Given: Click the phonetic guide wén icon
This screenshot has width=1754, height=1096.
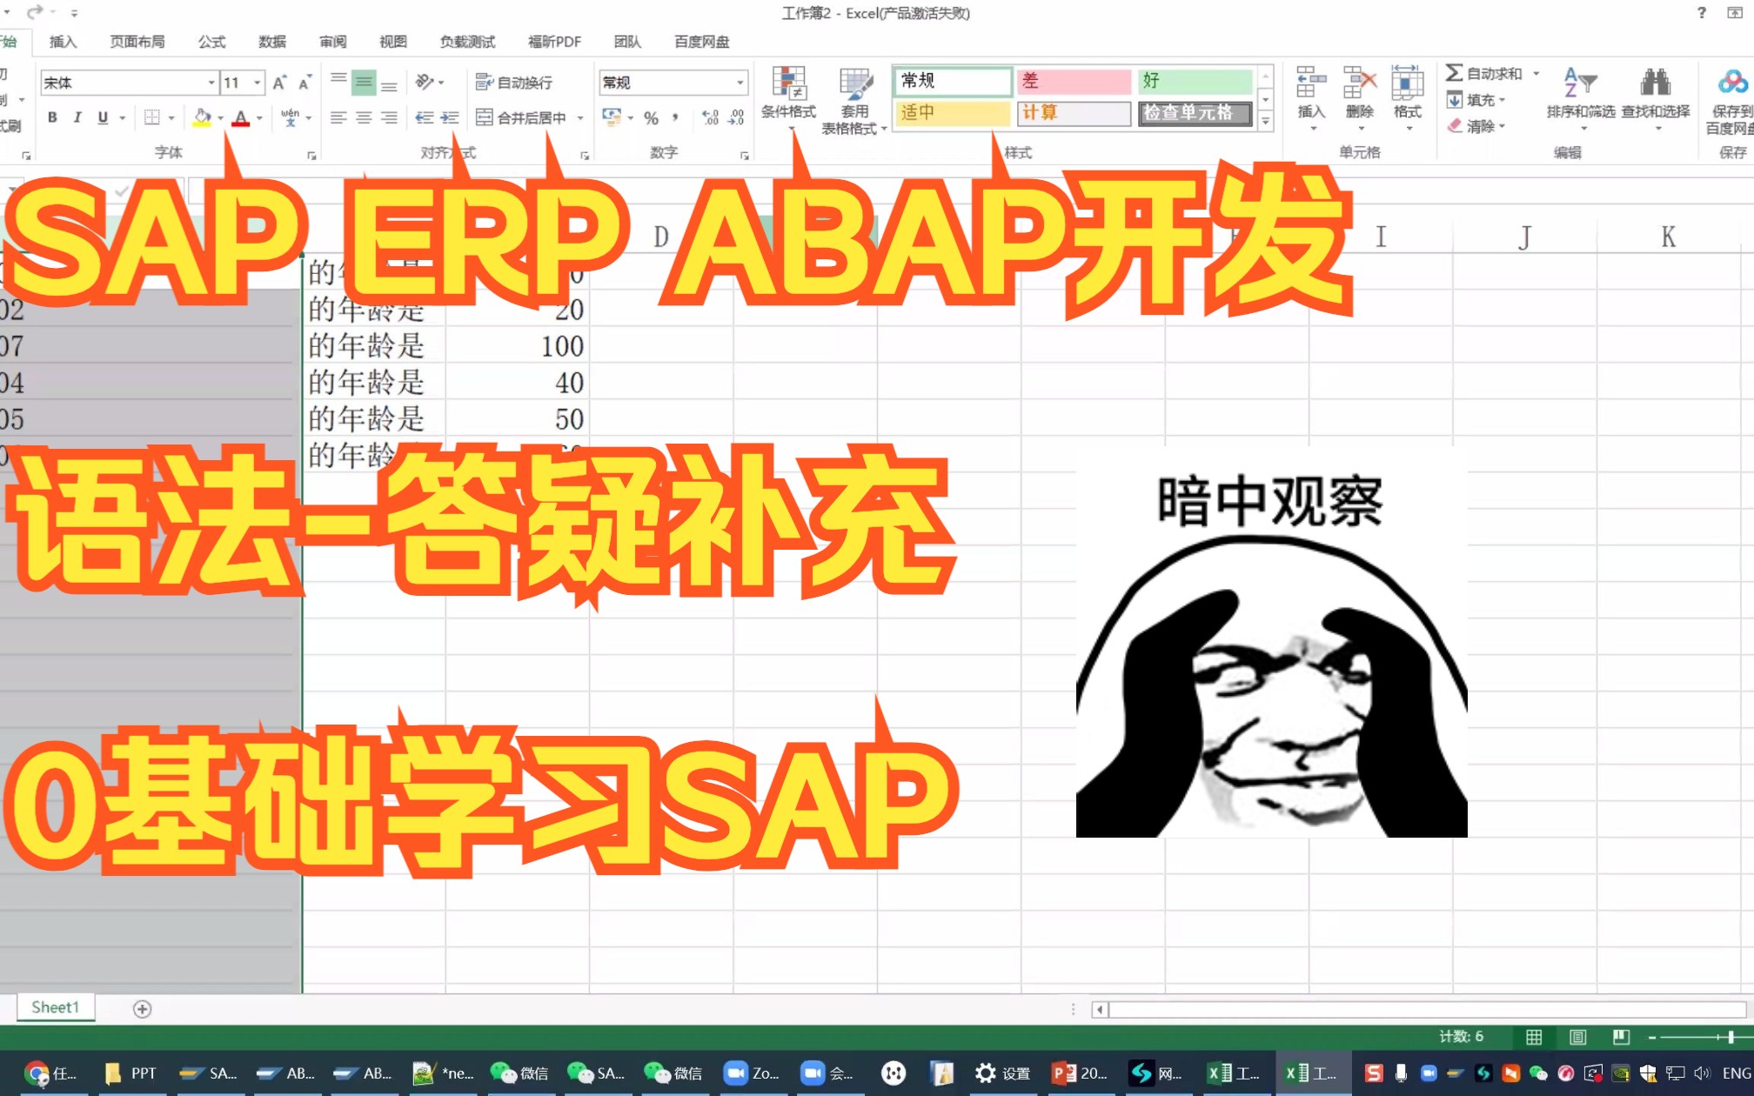Looking at the screenshot, I should tap(291, 117).
